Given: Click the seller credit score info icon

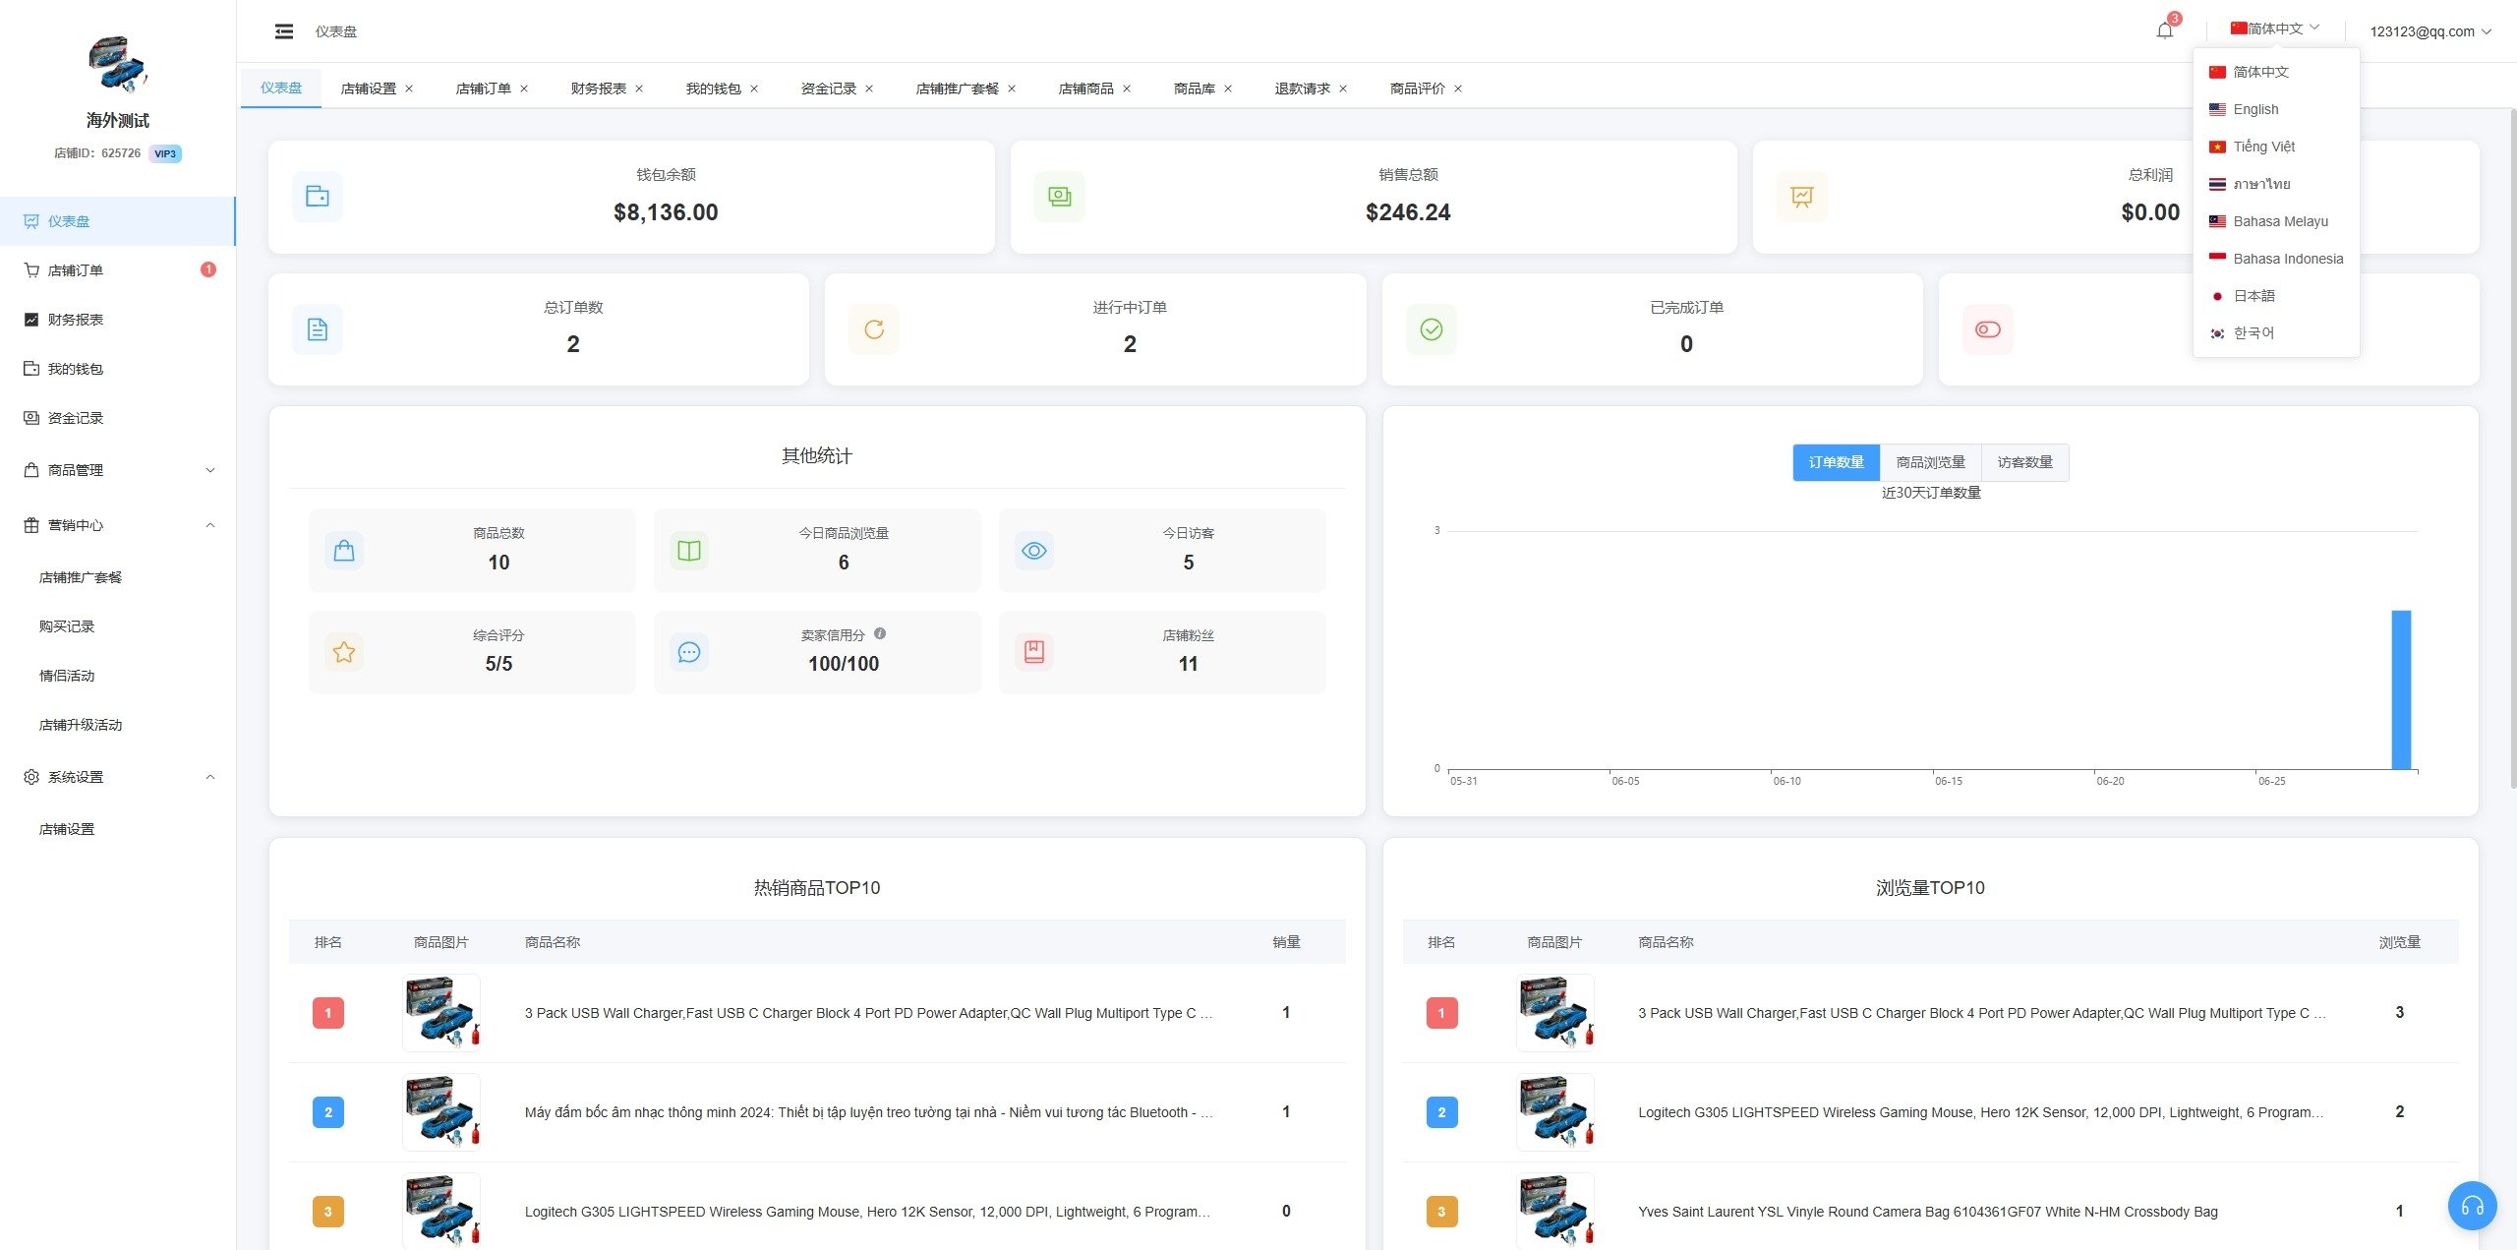Looking at the screenshot, I should tap(880, 634).
